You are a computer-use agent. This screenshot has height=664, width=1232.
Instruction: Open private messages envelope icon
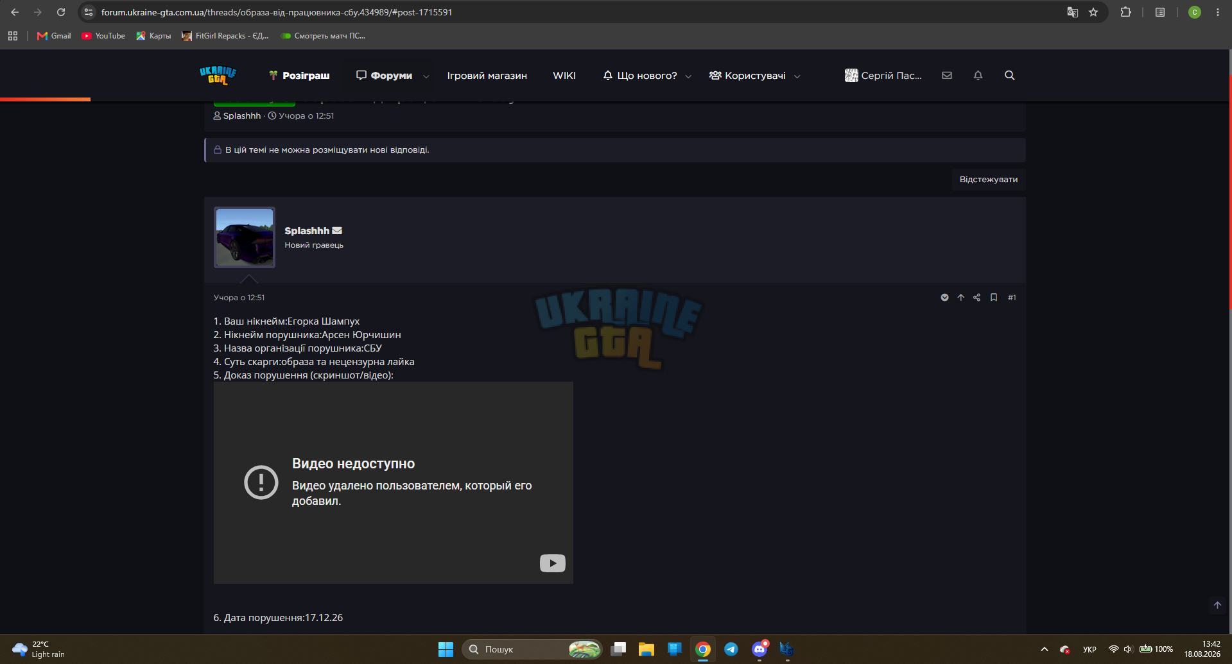click(x=947, y=76)
